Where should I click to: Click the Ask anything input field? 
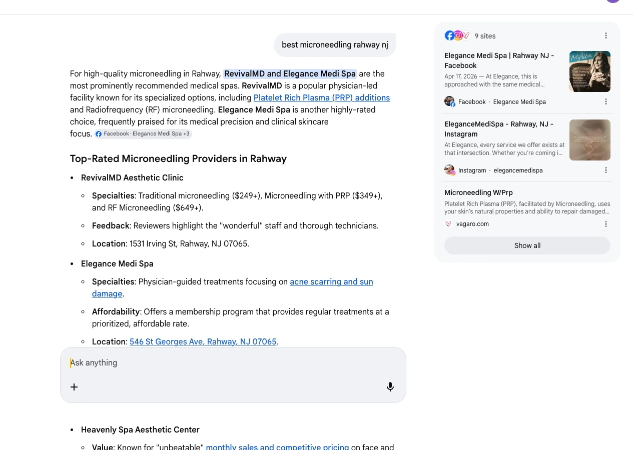tap(233, 363)
